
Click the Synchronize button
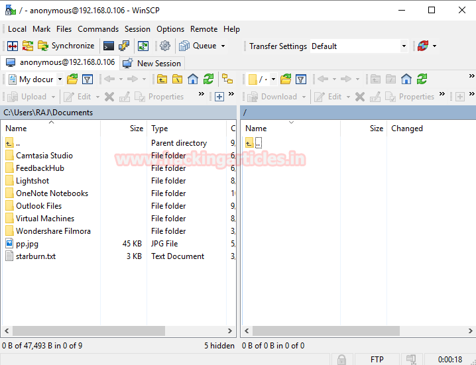coord(66,46)
